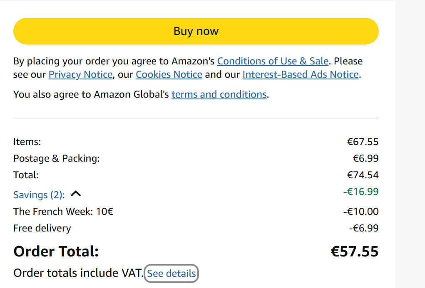The width and height of the screenshot is (425, 288).
Task: Click the €57.55 order total amount
Action: pos(354,251)
